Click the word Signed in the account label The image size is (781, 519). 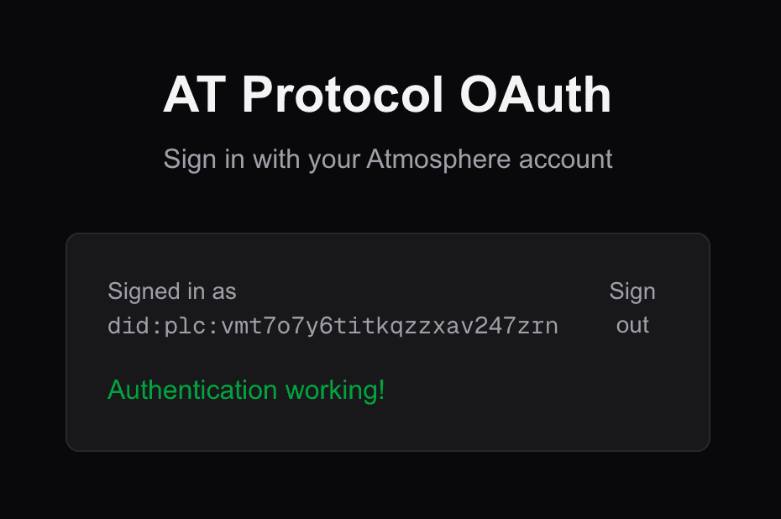click(144, 291)
